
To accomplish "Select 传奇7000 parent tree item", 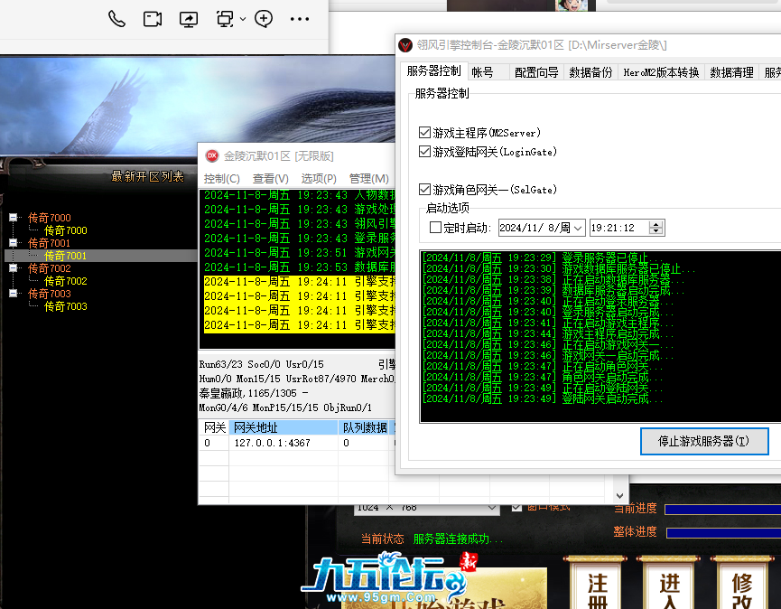I will pos(50,218).
